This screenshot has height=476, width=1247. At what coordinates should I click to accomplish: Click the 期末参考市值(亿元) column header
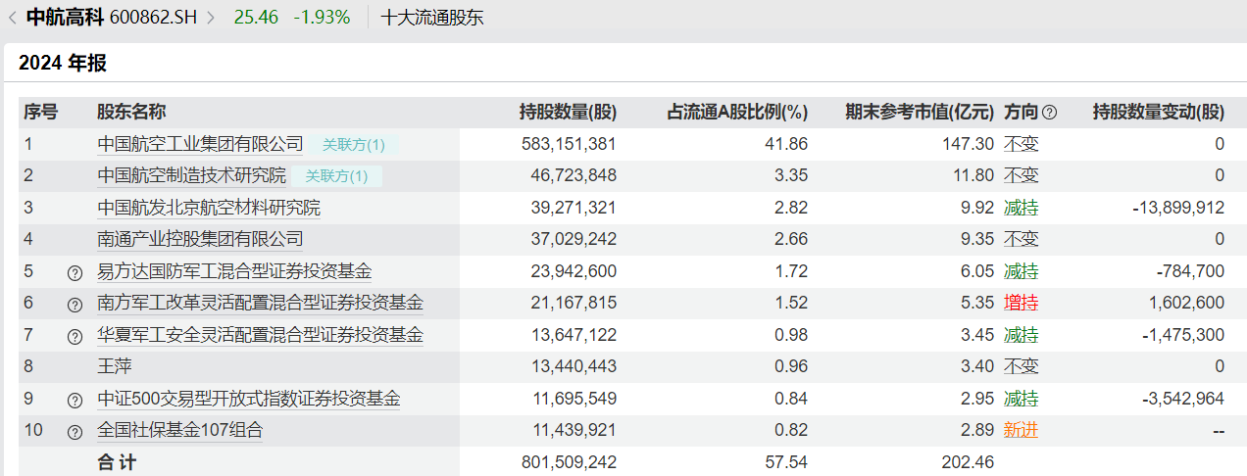coord(920,112)
